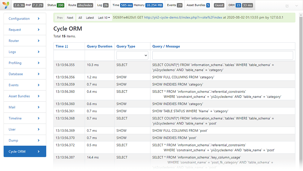Open the Database panel
Image resolution: width=303 pixels, height=171 pixels.
25,74
